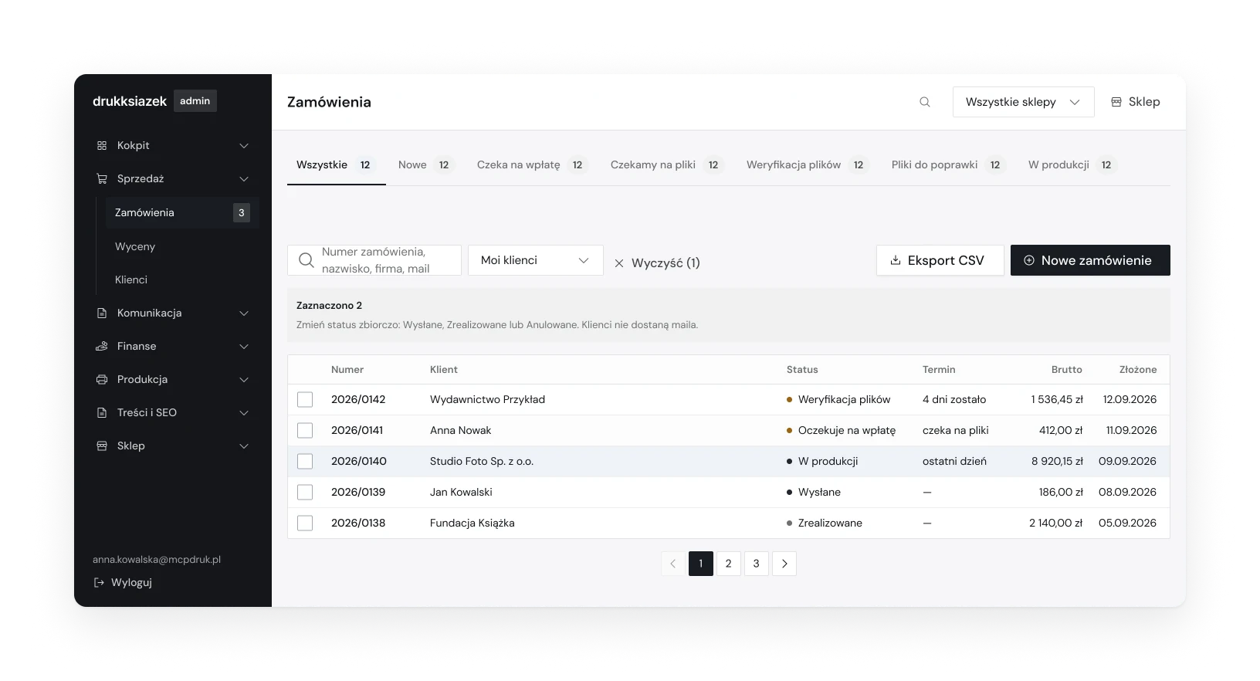This screenshot has width=1260, height=681.
Task: Click the Sklep store icon in sidebar
Action: point(101,446)
